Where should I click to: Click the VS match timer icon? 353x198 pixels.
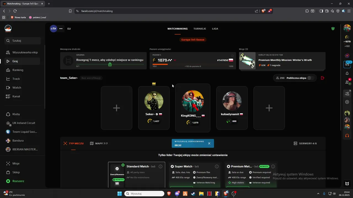tap(347, 64)
